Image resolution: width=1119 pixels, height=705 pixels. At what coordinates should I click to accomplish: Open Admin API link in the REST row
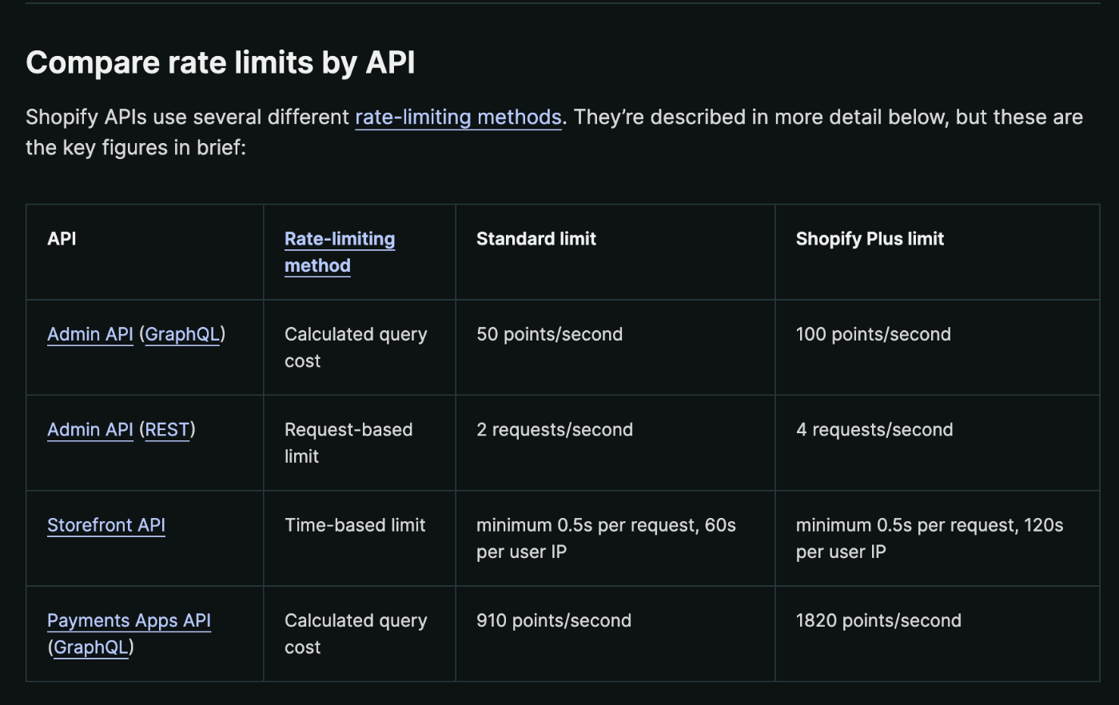tap(90, 429)
